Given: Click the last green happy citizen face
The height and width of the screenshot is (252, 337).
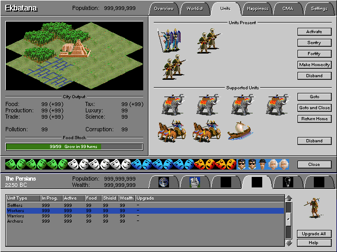Looking at the screenshot, I should point(63,164).
